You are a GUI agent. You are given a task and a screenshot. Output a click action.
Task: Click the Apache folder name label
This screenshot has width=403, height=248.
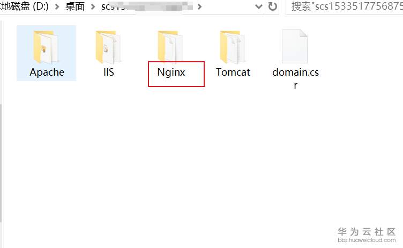(47, 72)
